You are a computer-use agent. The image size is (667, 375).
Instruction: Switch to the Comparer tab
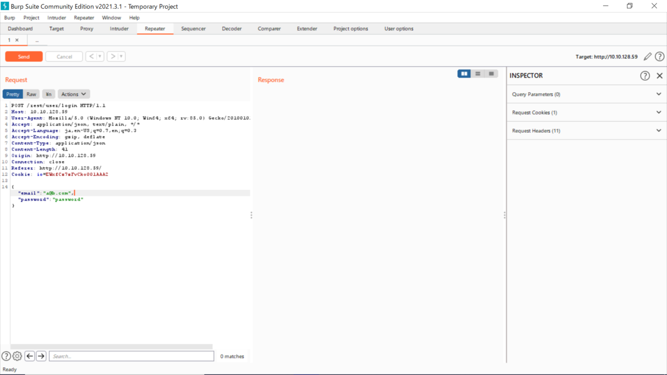click(269, 29)
